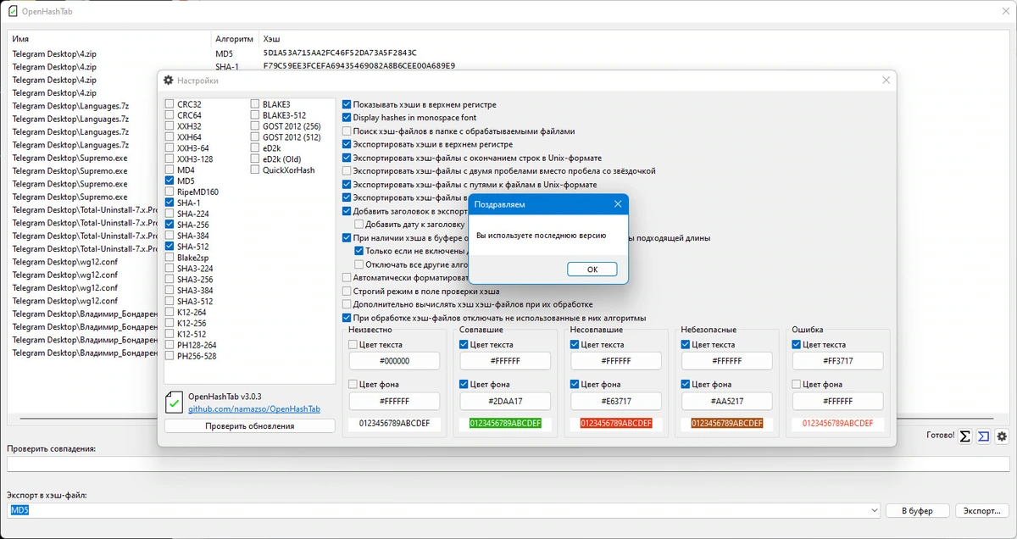The image size is (1017, 539).
Task: Enable GOST 2012 (256) checkbox
Action: [x=255, y=126]
